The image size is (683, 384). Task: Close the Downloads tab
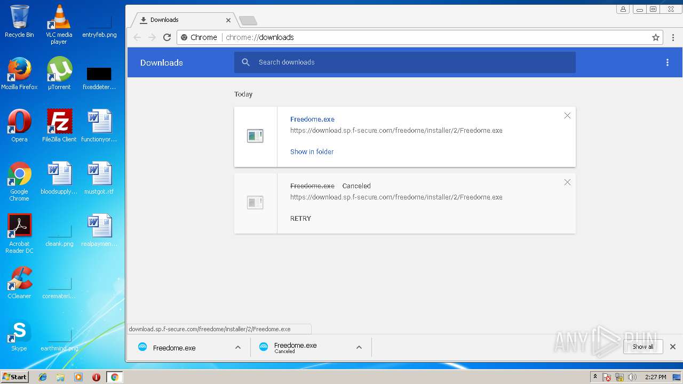228,20
